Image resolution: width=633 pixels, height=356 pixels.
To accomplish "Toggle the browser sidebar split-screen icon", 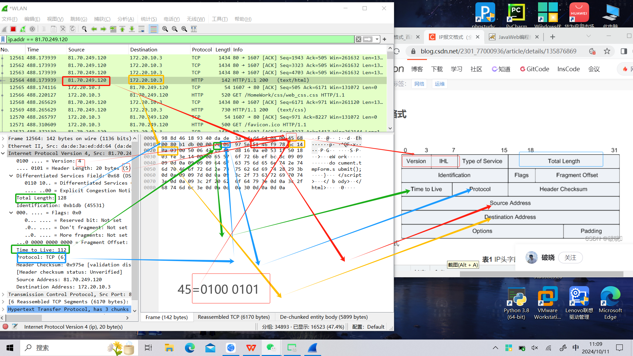I will 624,51.
